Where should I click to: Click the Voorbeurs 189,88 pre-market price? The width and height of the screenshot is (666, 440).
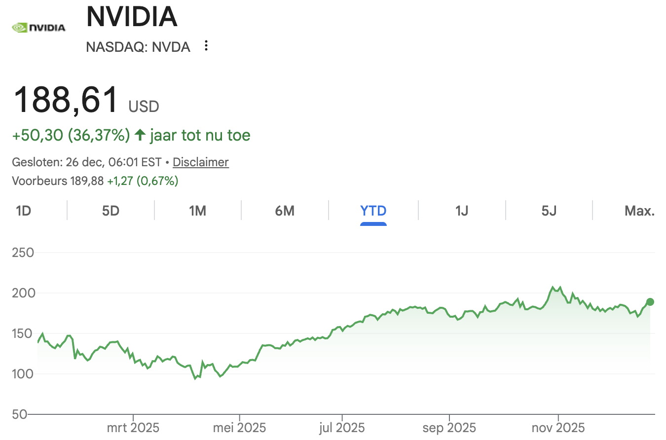58,181
